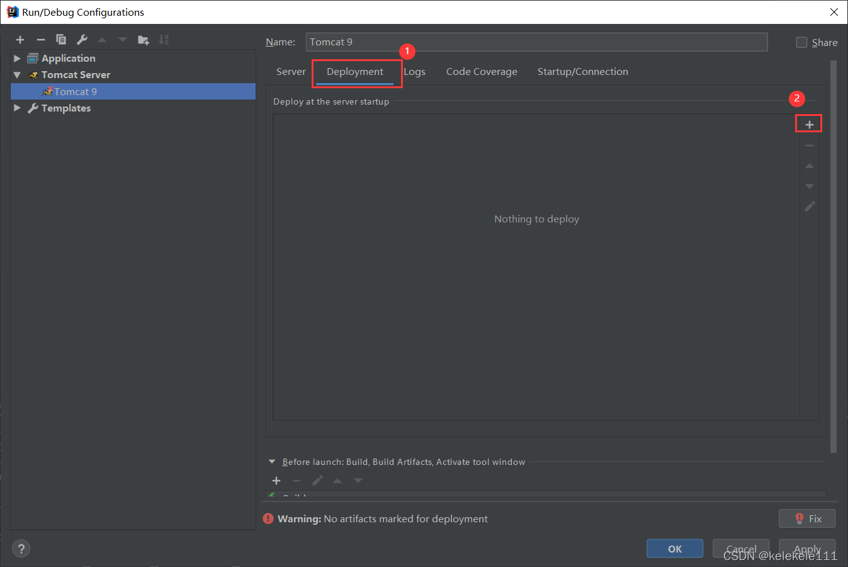Enable the Share checkbox
This screenshot has height=567, width=848.
(801, 42)
